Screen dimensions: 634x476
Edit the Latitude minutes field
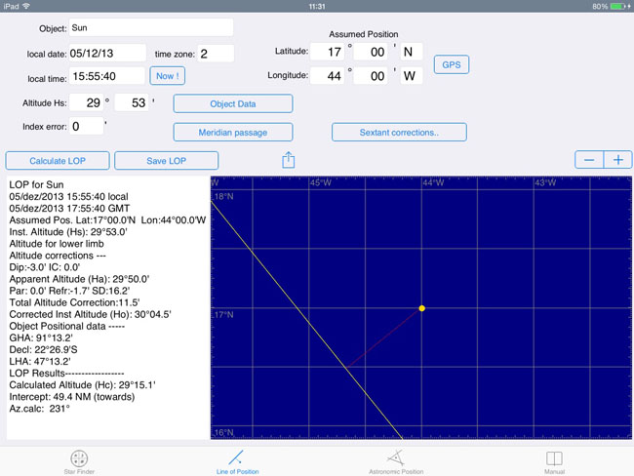(x=371, y=52)
